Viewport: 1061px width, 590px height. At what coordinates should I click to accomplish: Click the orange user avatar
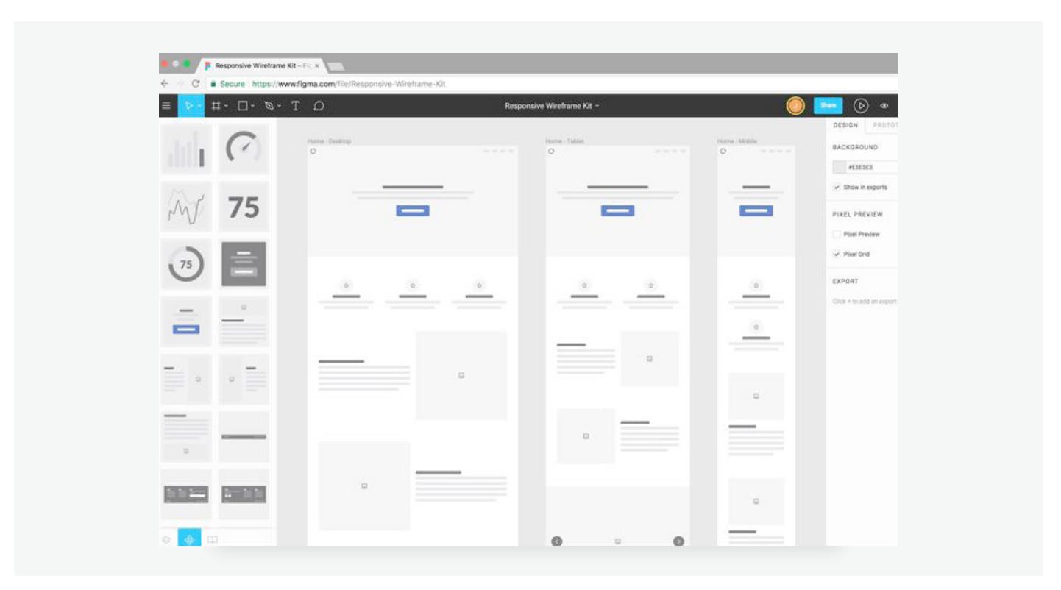[795, 106]
